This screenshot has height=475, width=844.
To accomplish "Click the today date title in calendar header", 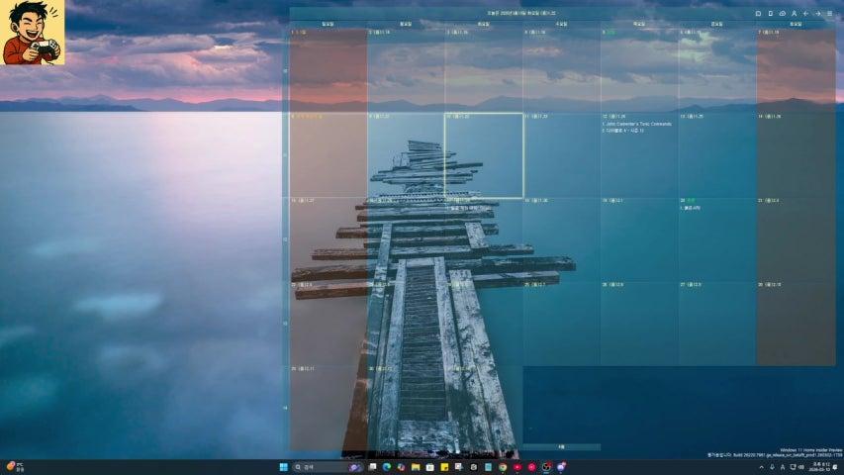I will (521, 13).
